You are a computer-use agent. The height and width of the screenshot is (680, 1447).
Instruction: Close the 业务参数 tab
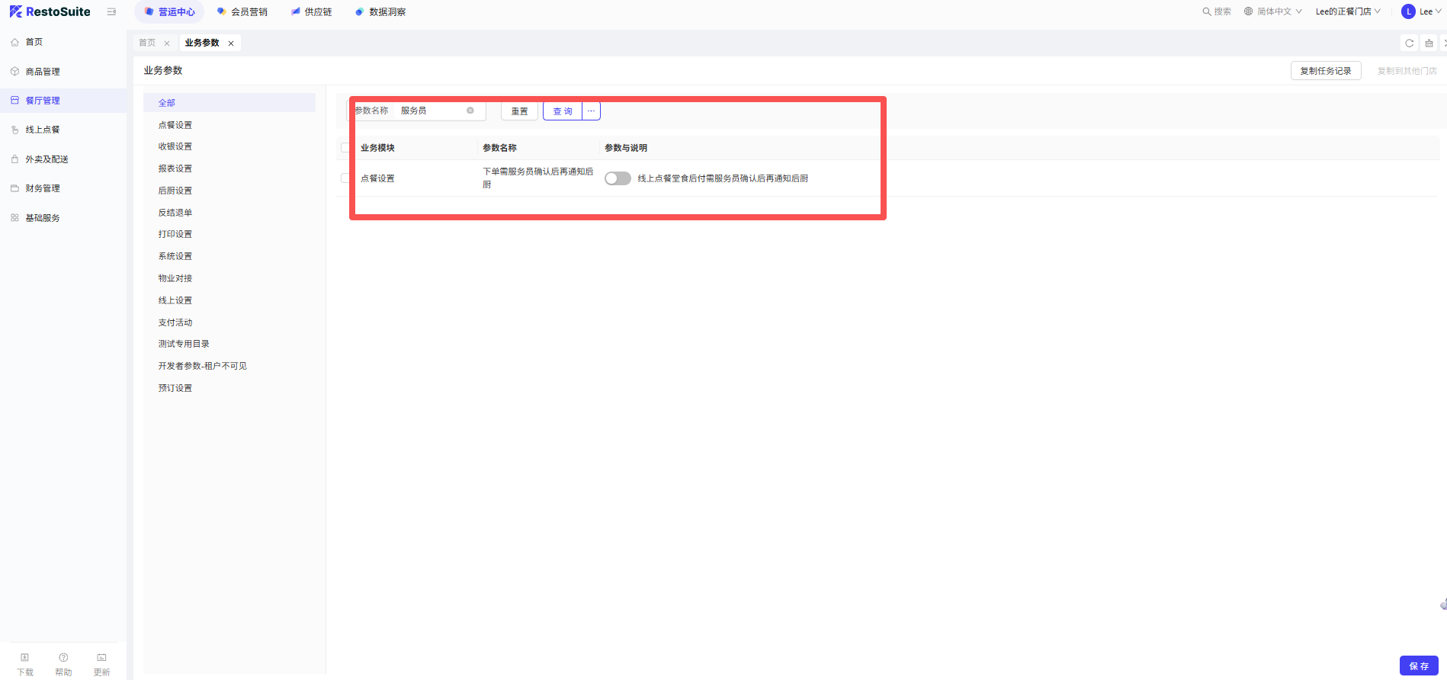pos(231,43)
